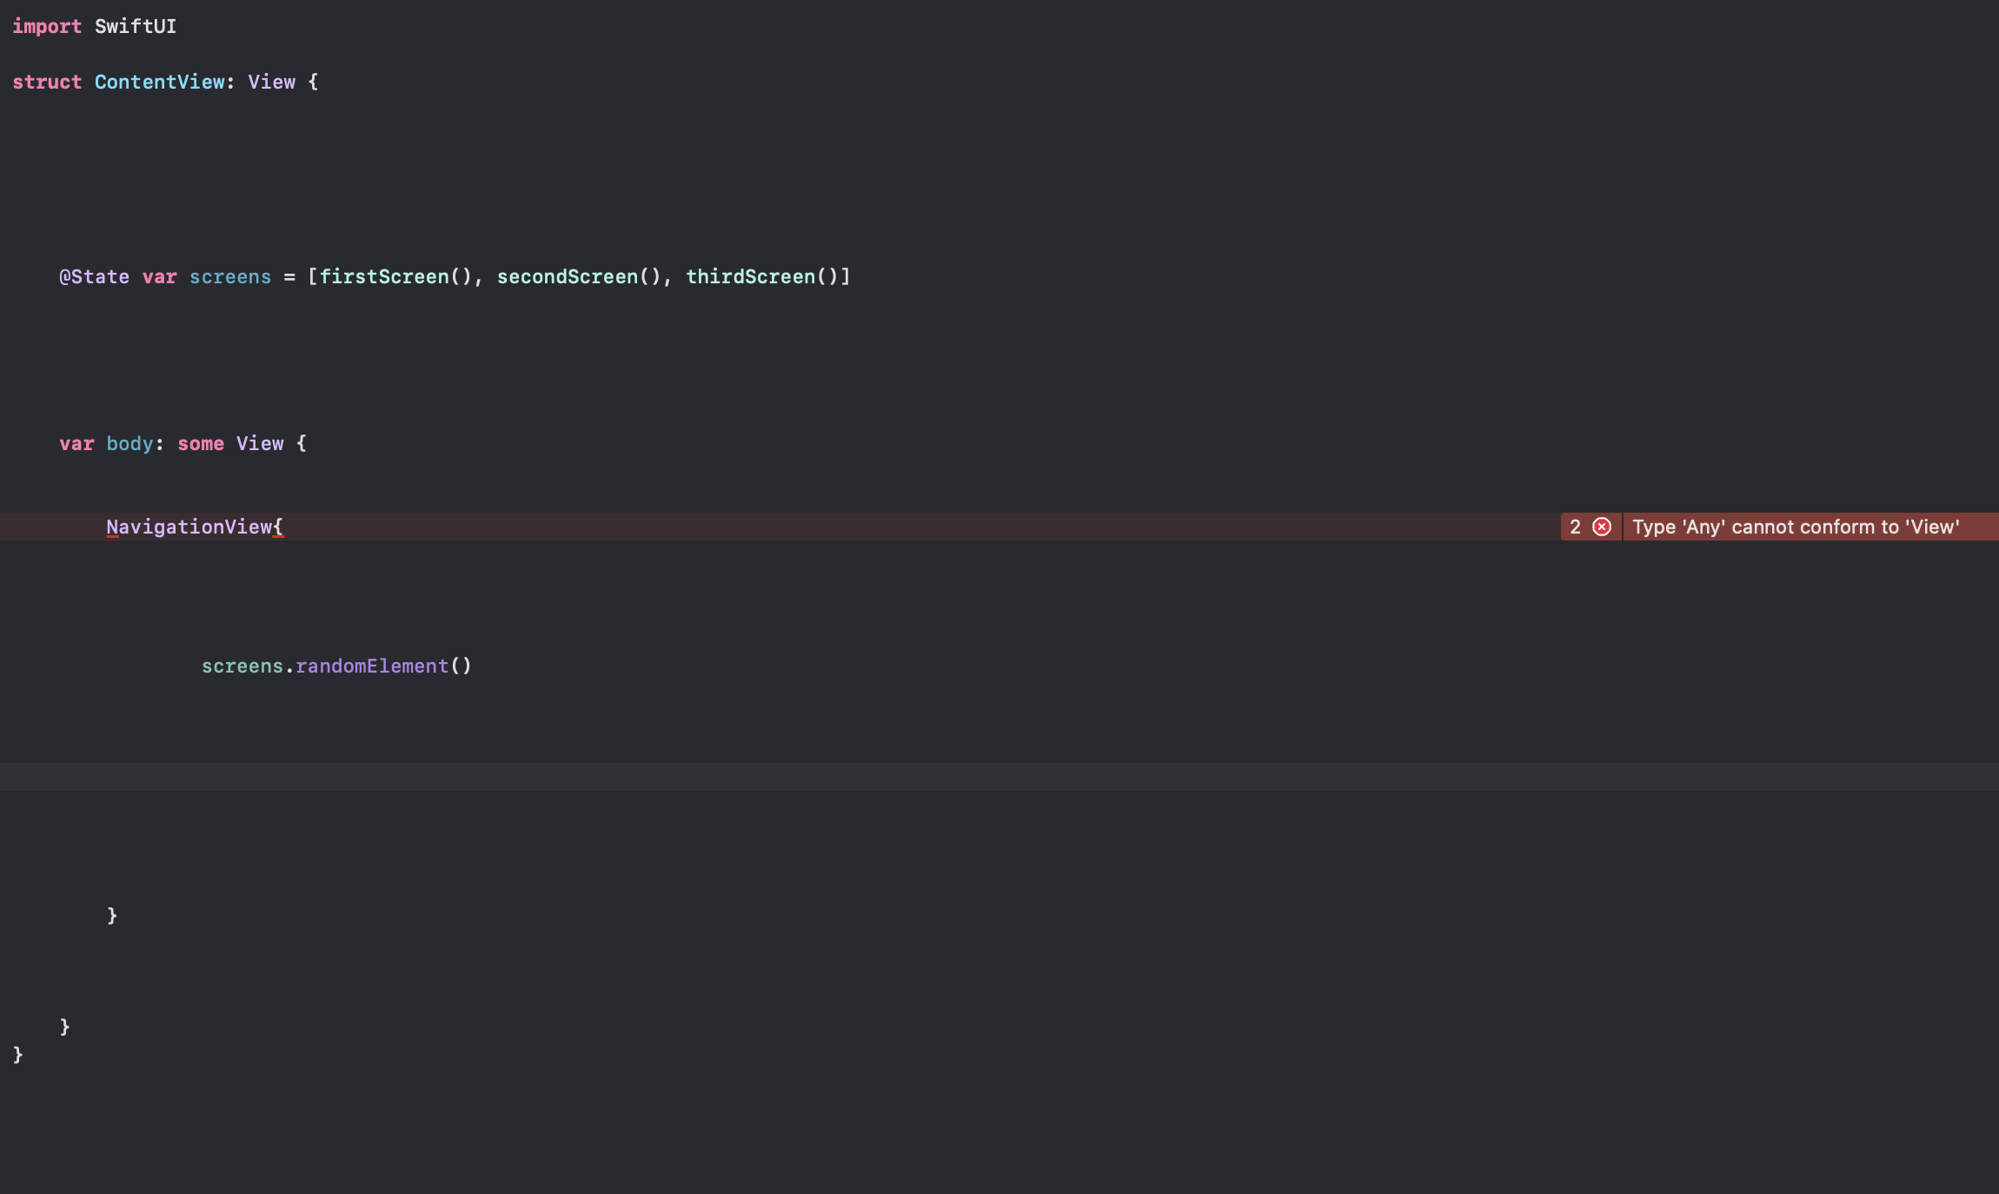The height and width of the screenshot is (1194, 1999).
Task: Click firstScreen() in the array
Action: 395,276
